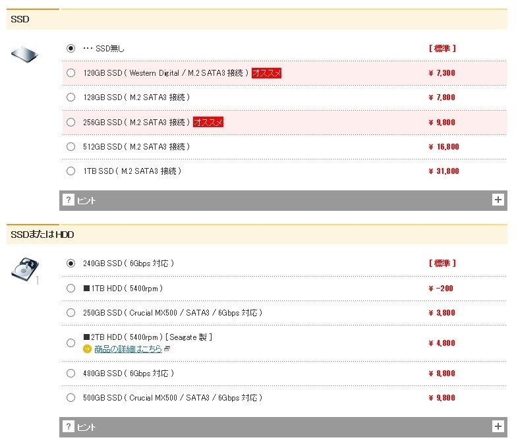The width and height of the screenshot is (516, 448).
Task: Open the 商品の詳細はこちら product details link
Action: coord(128,349)
